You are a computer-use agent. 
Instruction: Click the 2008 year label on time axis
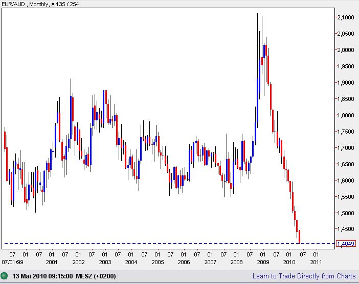[x=236, y=262]
